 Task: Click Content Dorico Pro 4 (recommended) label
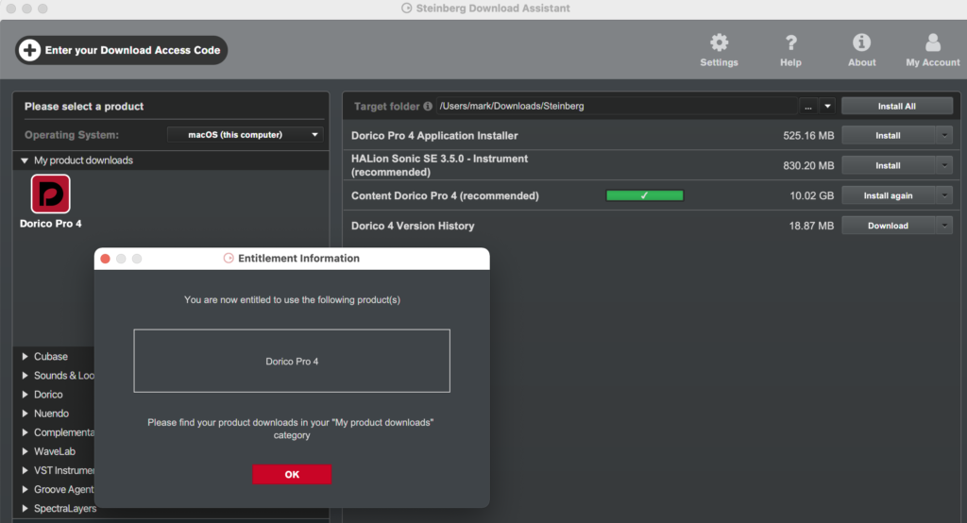click(x=446, y=195)
